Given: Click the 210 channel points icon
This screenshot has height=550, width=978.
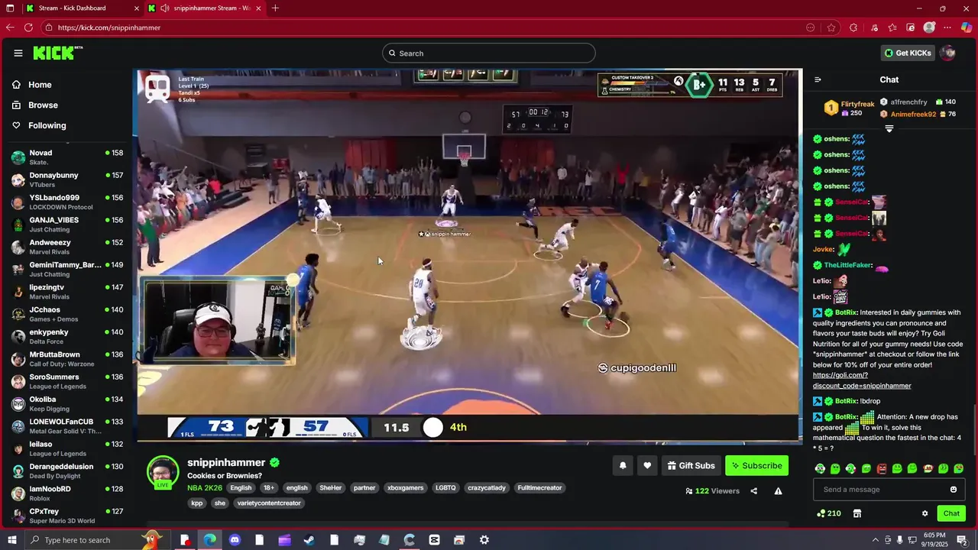Looking at the screenshot, I should coord(829,513).
